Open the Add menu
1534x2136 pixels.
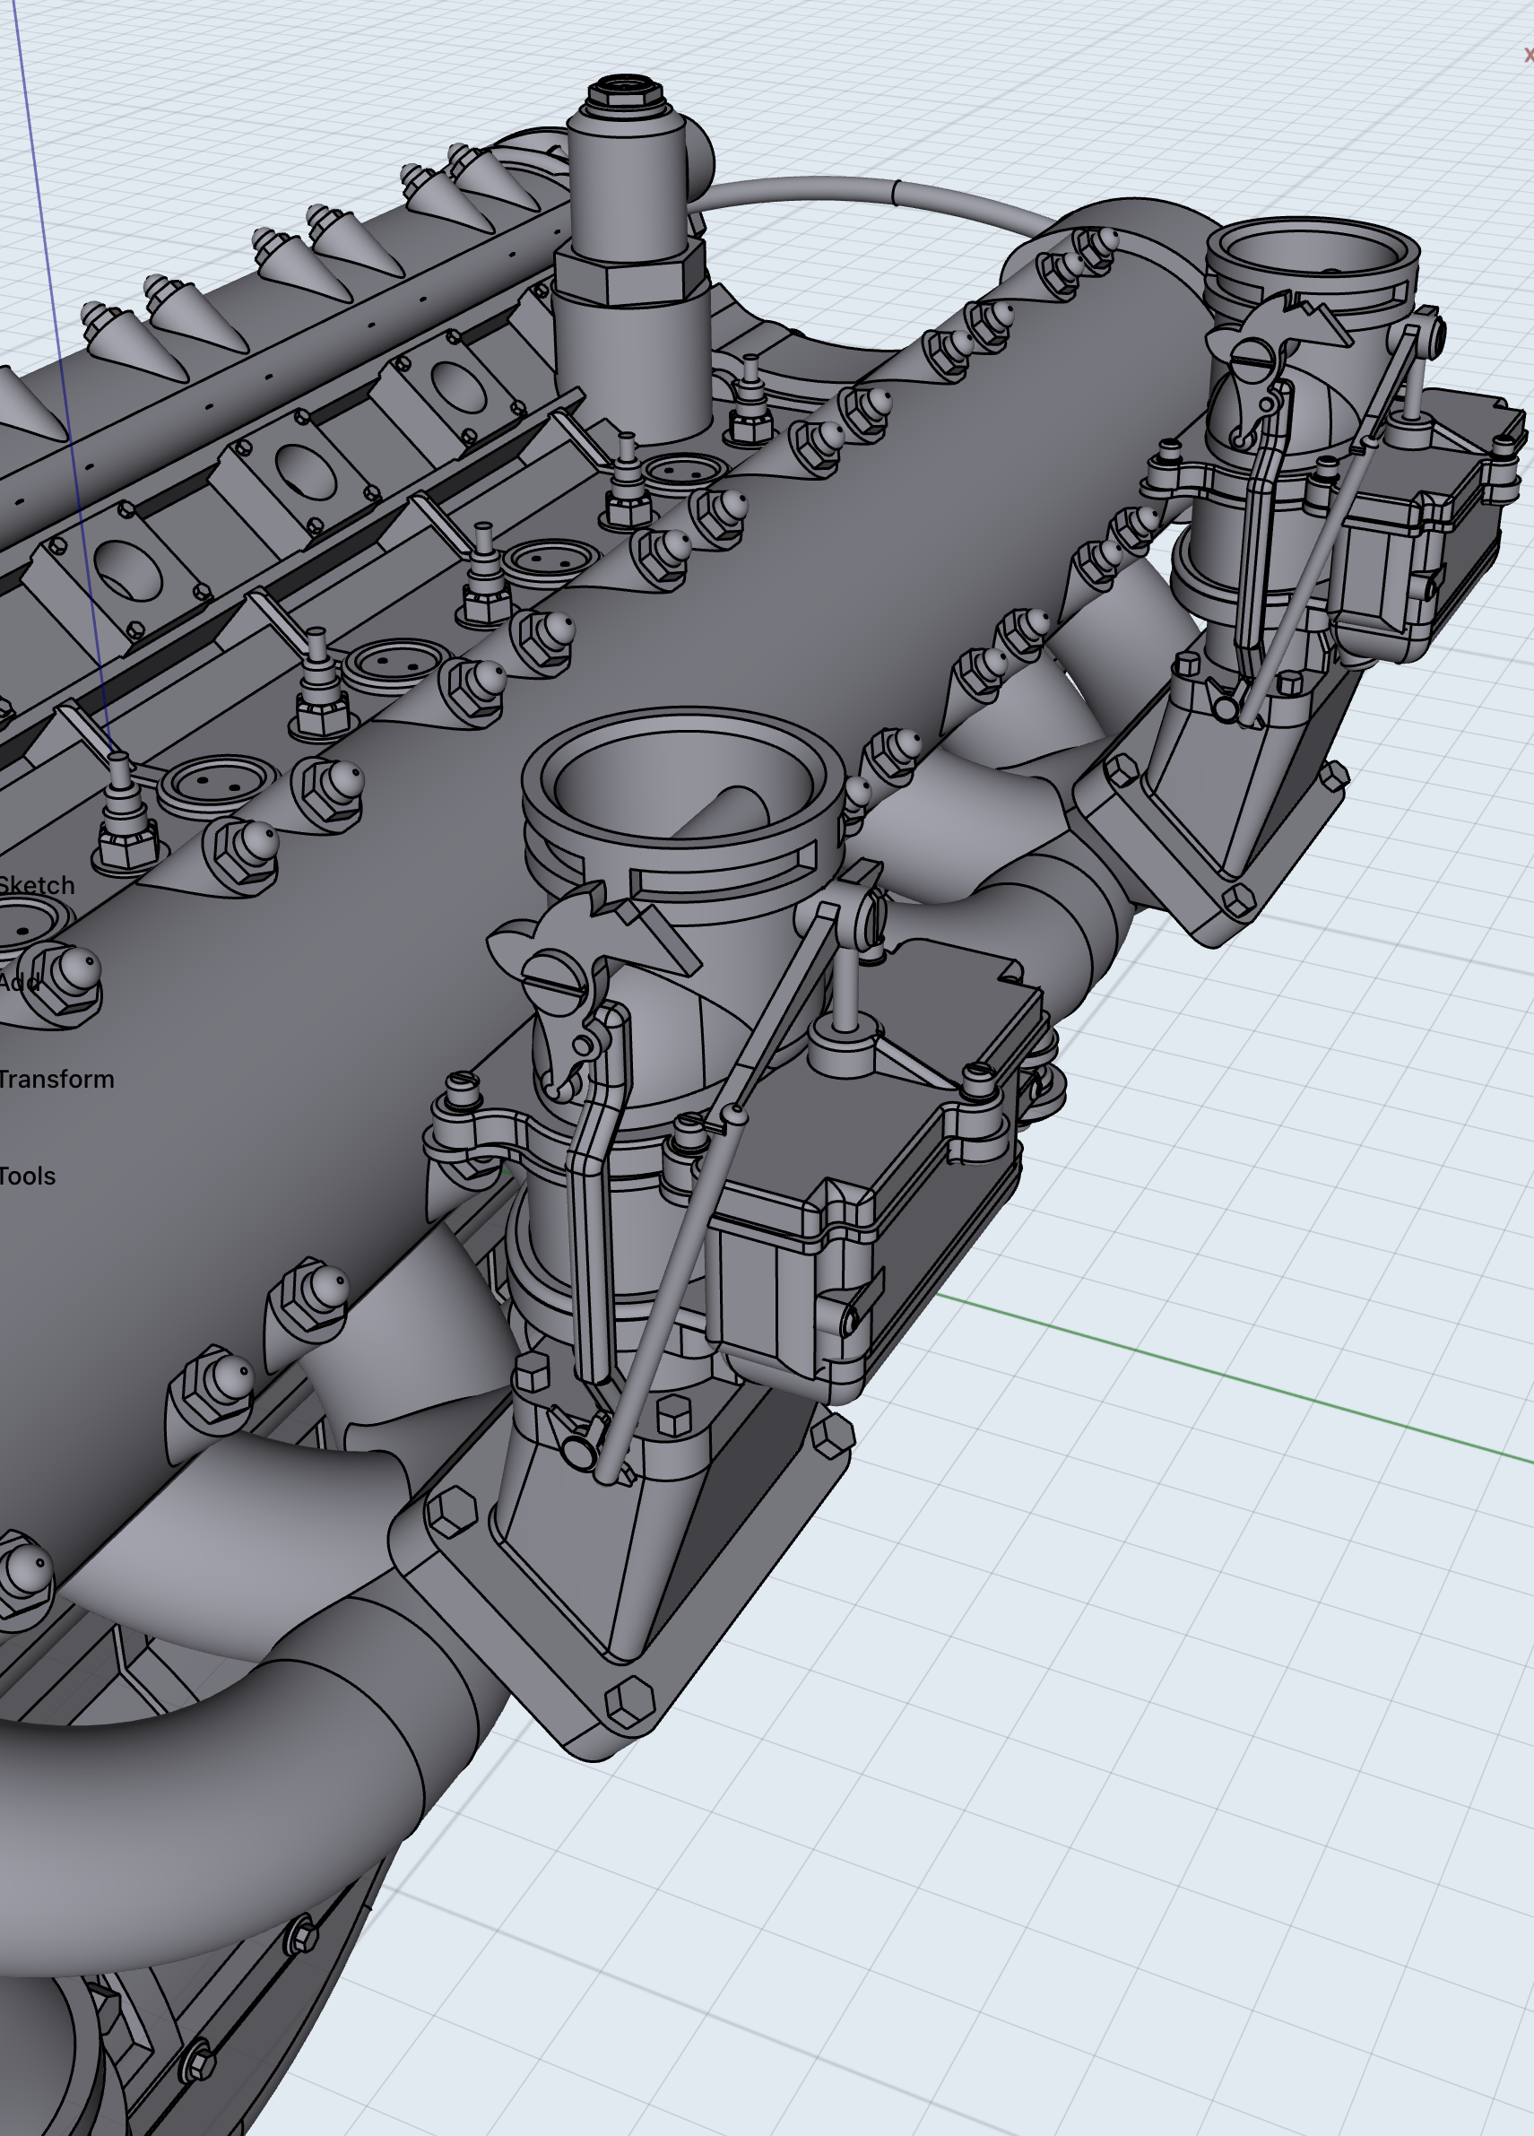pyautogui.click(x=19, y=982)
